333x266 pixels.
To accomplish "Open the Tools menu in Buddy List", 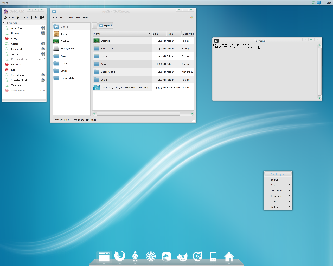I will click(x=34, y=17).
